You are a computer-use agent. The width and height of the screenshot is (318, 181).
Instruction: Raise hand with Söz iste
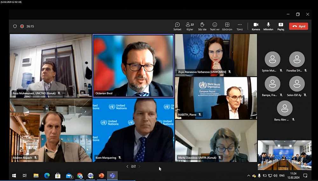point(202,26)
